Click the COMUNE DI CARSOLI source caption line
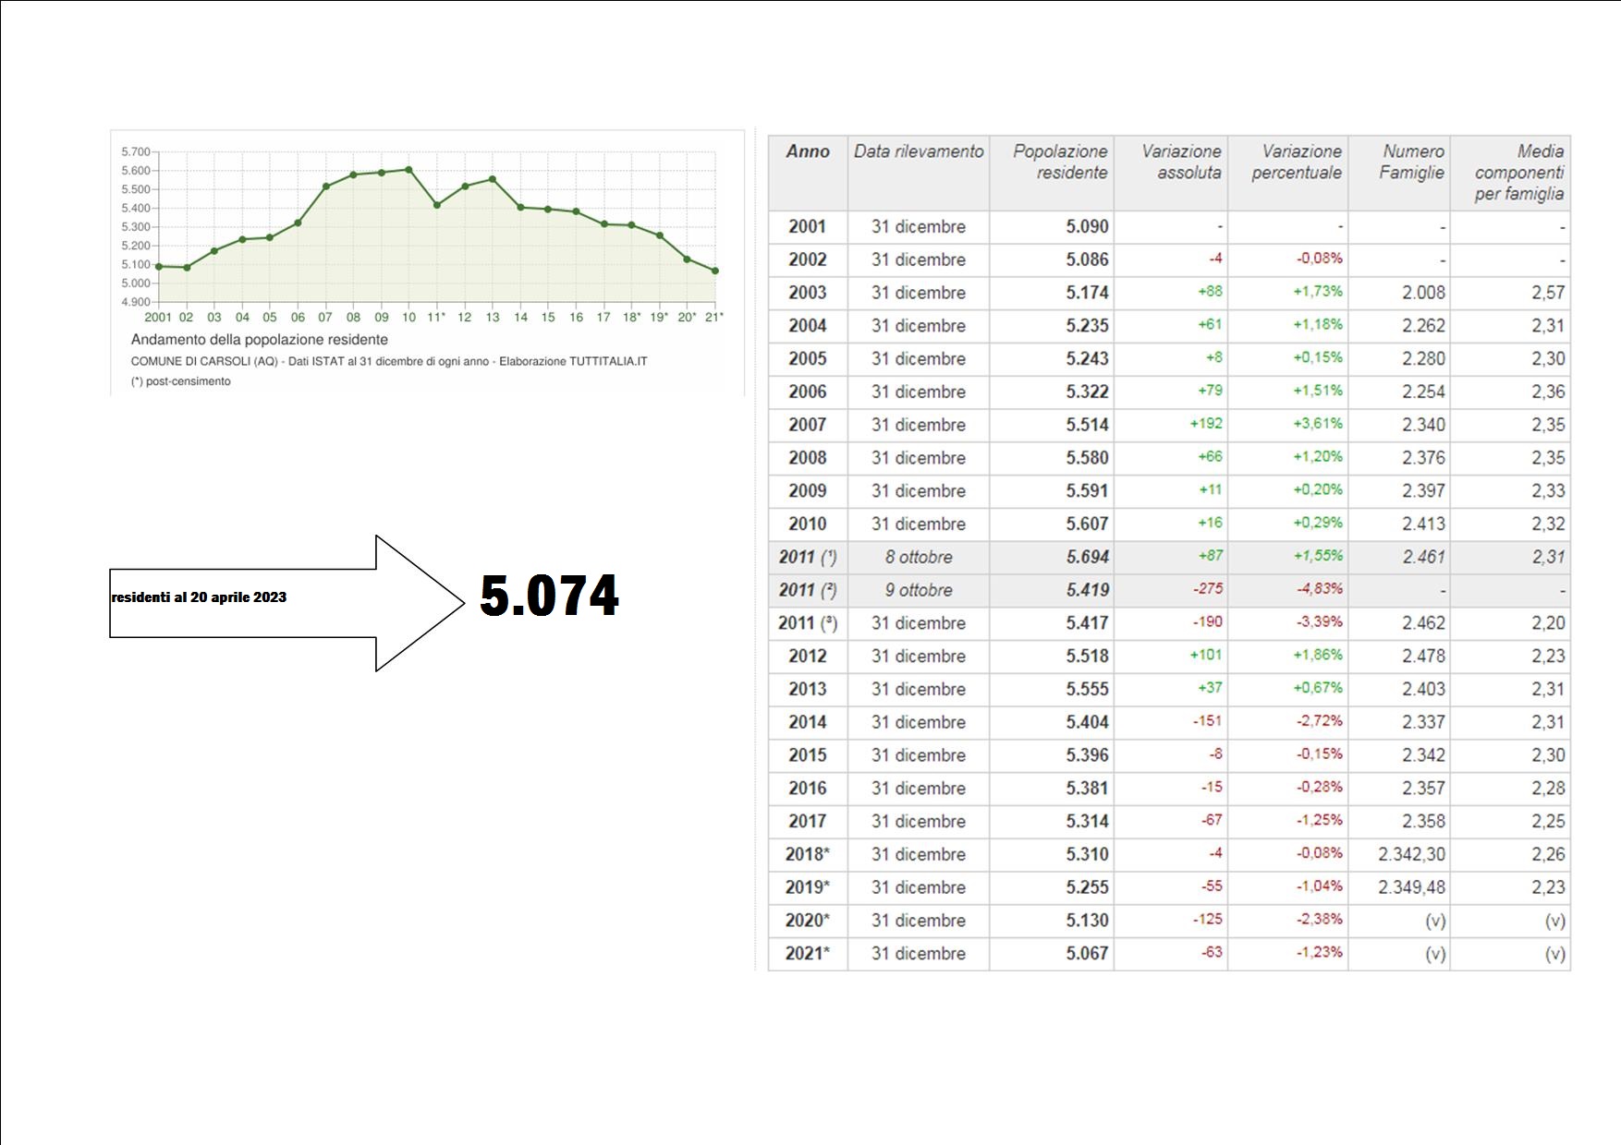Screen dimensions: 1621x1145 (388, 362)
